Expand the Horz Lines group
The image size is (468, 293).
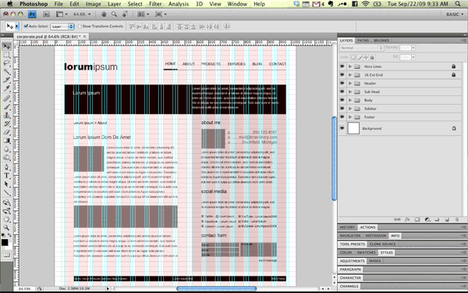[x=350, y=66]
